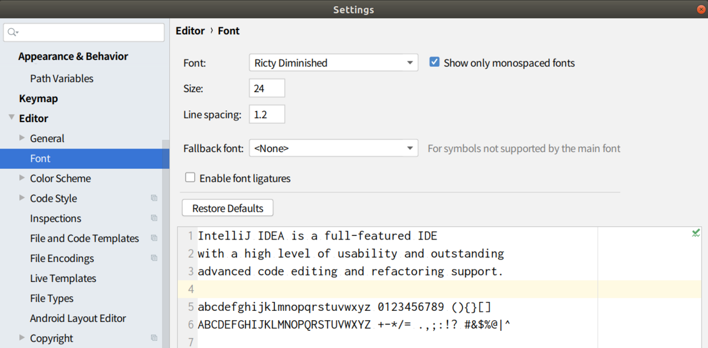Click the search magnifier icon in settings
This screenshot has height=348, width=708.
[13, 32]
